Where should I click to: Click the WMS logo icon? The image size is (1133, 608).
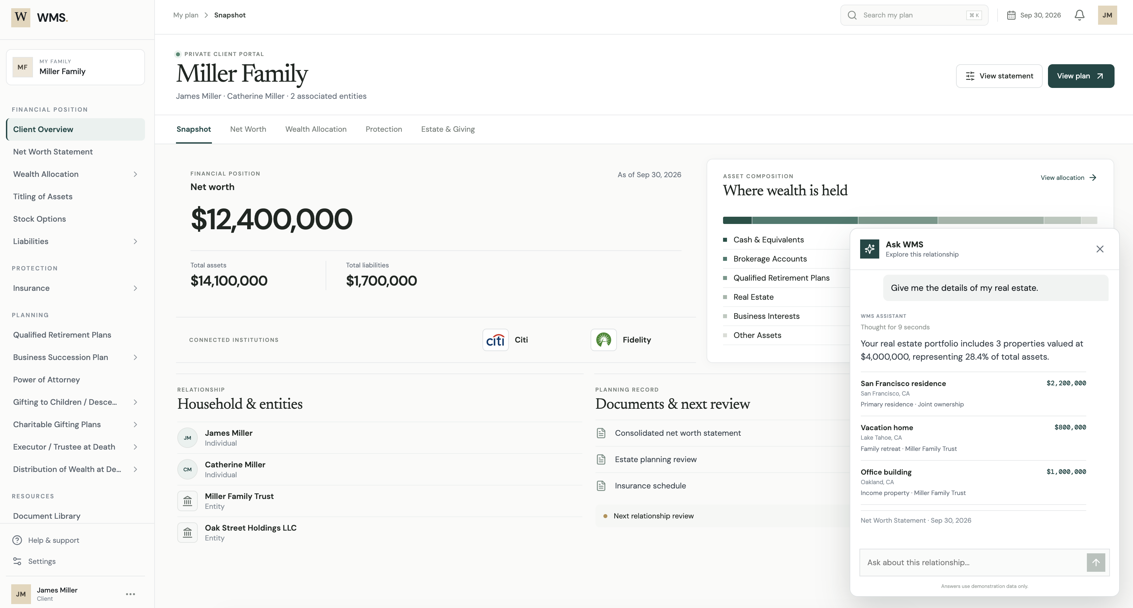tap(21, 17)
